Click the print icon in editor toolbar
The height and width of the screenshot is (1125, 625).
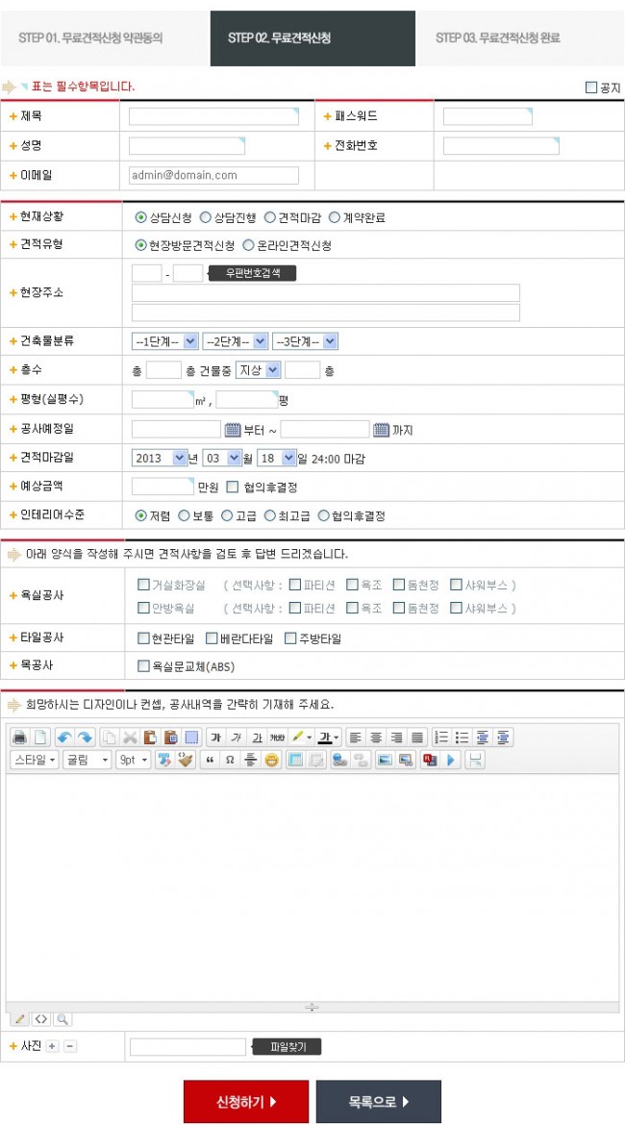point(19,737)
